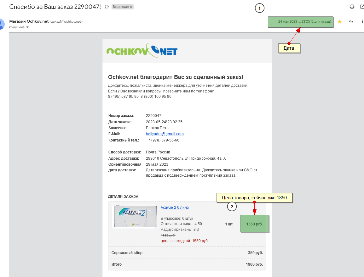Viewport: 364px width, 277px height.
Task: Click the Acuvue 2 product box image
Action: 134,217
